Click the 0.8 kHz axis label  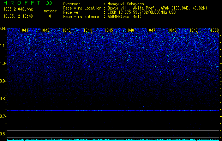[3, 99]
